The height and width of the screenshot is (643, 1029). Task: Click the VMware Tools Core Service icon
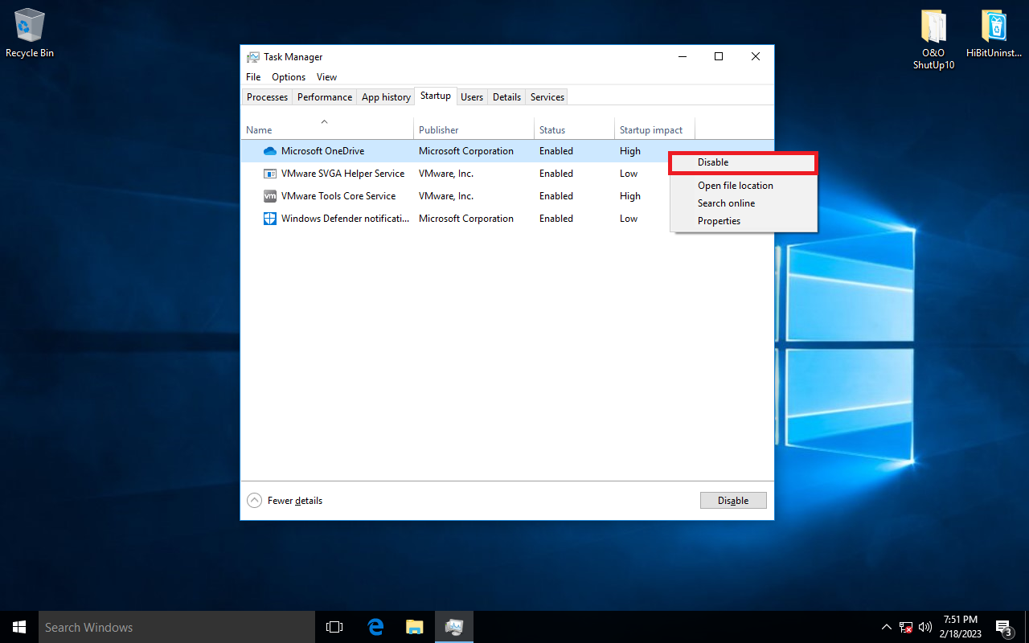coord(270,196)
